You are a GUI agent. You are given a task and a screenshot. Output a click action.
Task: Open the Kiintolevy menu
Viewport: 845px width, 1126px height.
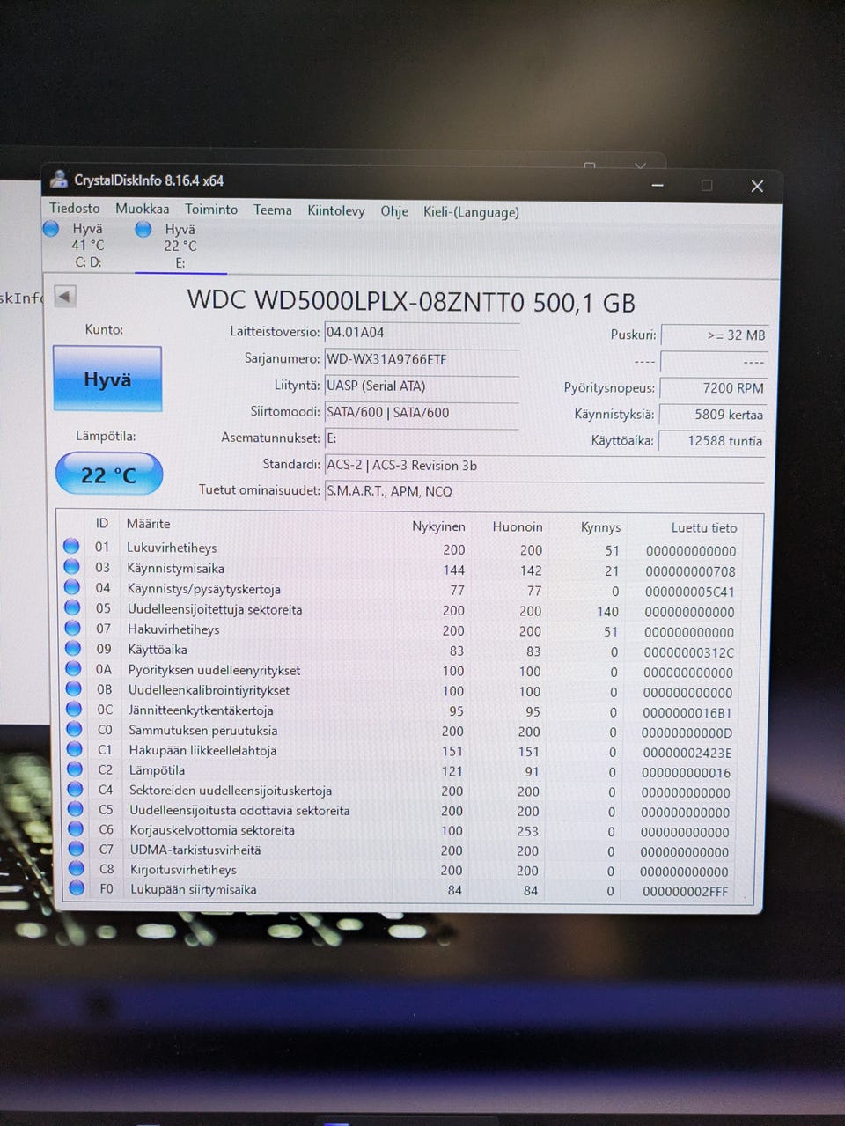(x=336, y=211)
